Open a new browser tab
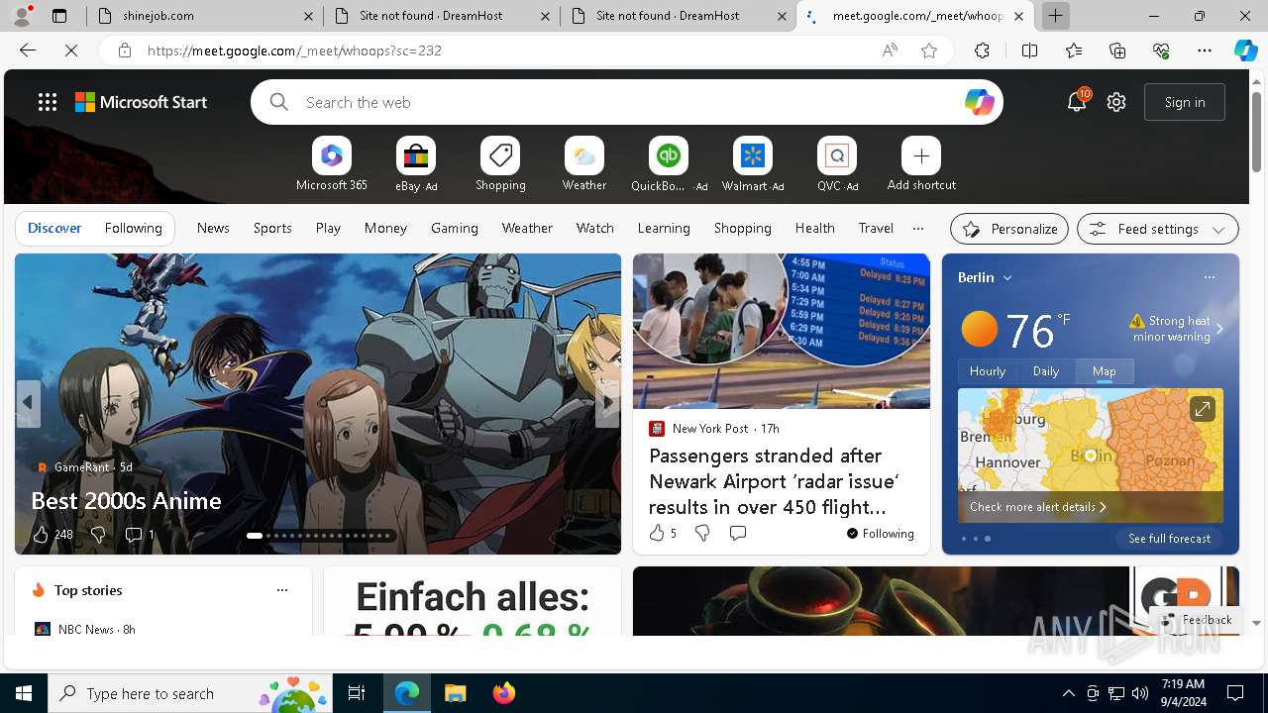This screenshot has height=713, width=1268. click(1056, 16)
